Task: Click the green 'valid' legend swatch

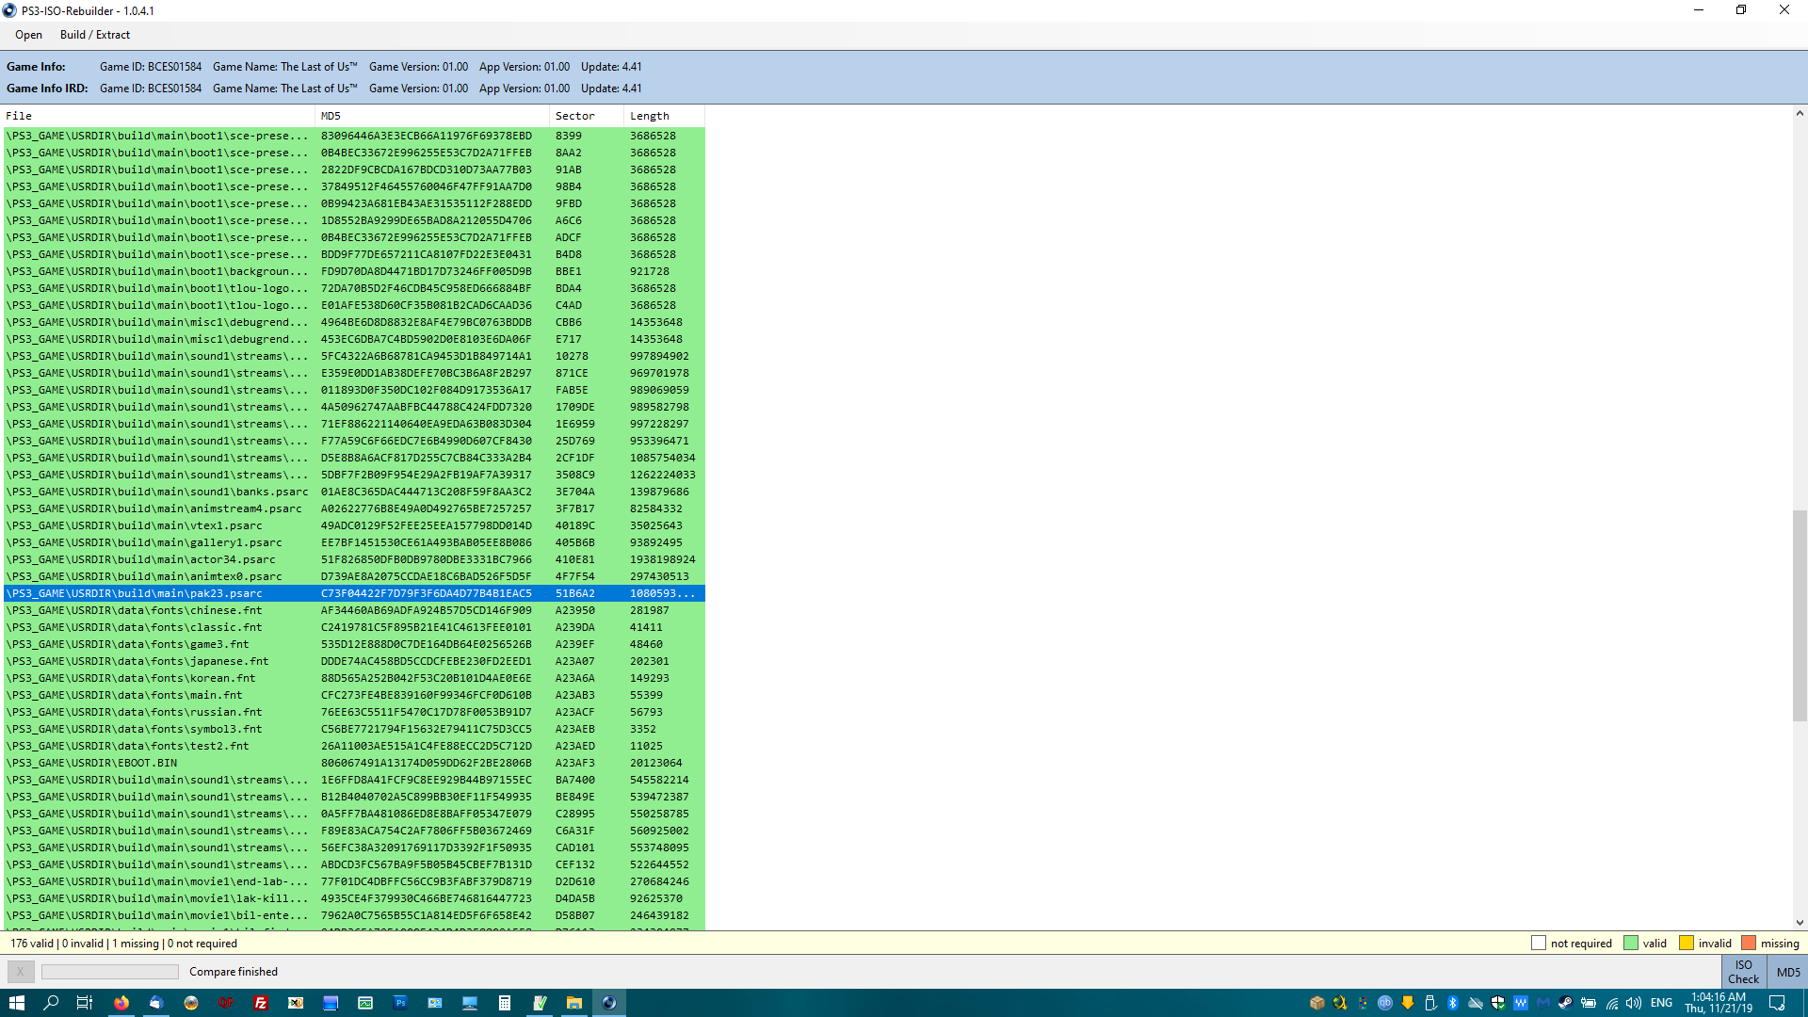Action: tap(1631, 943)
